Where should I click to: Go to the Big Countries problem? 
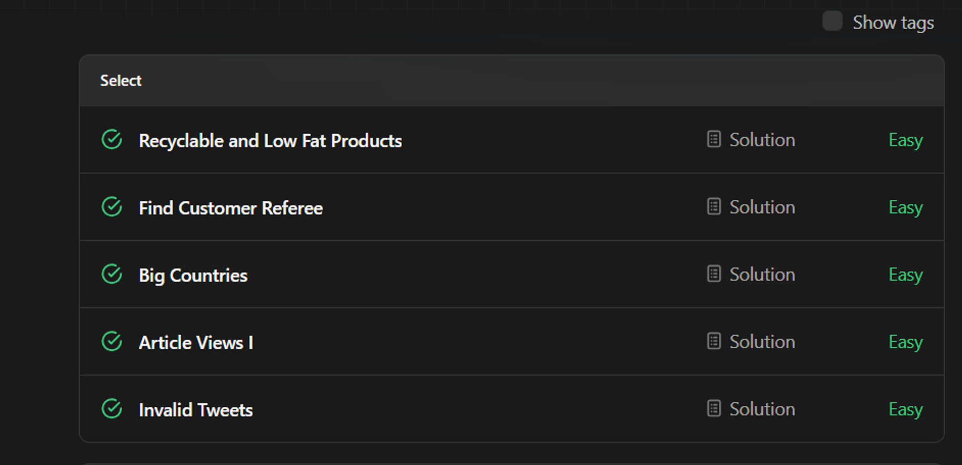(193, 275)
